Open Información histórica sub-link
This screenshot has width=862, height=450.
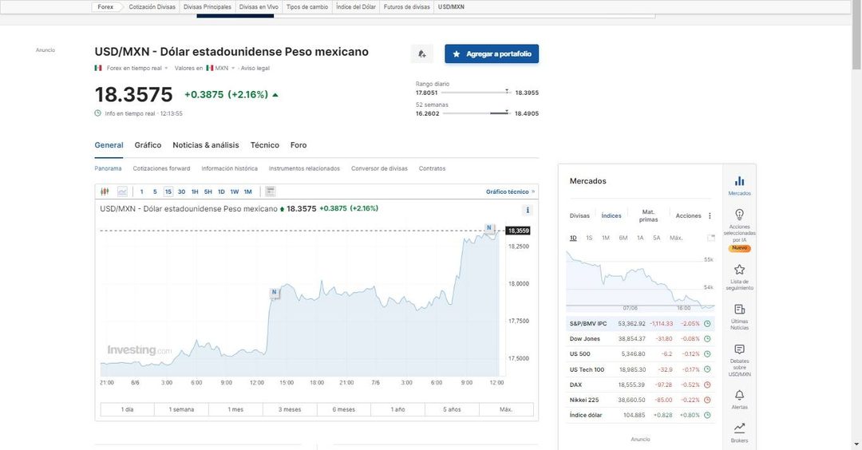click(229, 168)
